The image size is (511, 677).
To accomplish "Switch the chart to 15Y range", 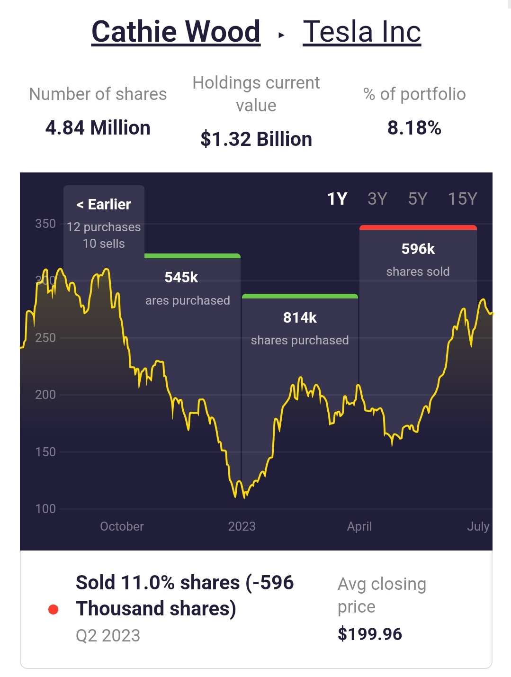I will [462, 199].
